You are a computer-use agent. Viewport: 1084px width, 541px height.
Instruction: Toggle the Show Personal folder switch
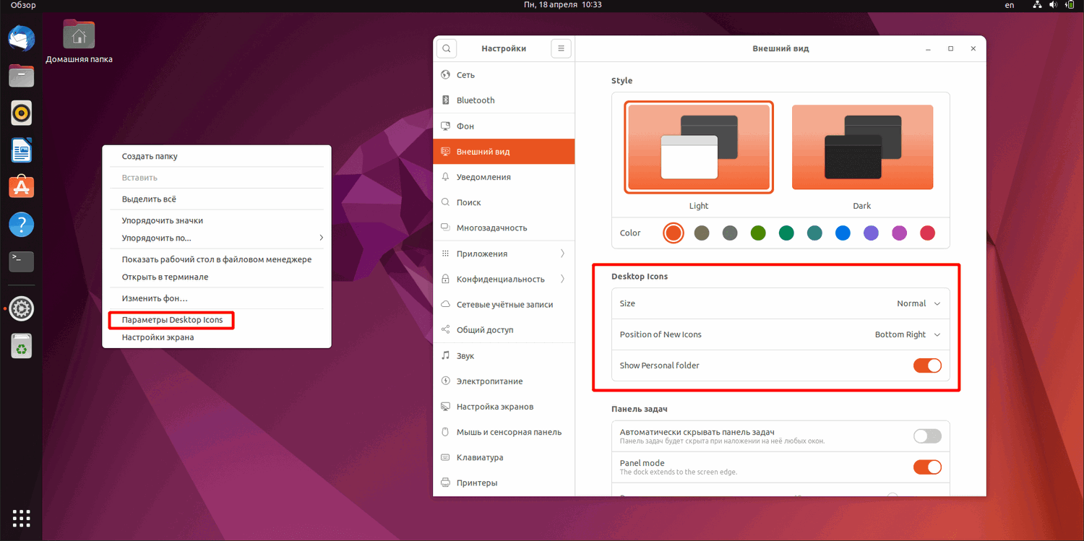[x=927, y=365]
